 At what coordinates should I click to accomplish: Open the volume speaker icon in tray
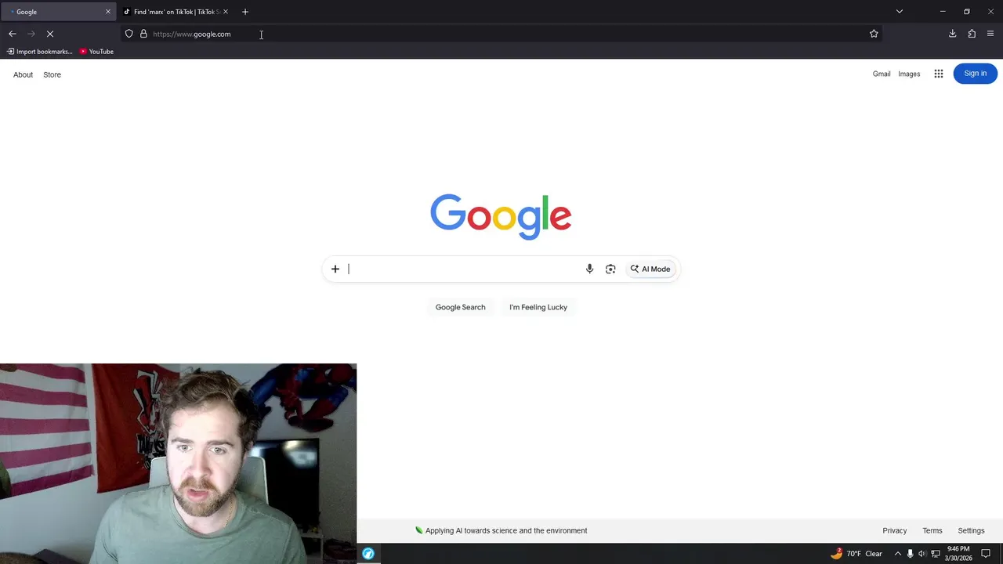(x=922, y=554)
